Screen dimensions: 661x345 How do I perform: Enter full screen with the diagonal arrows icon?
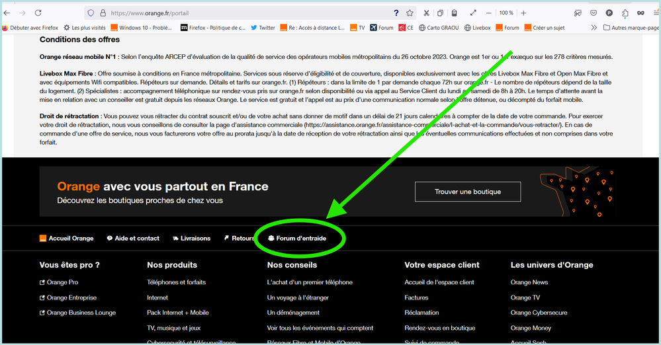point(473,13)
